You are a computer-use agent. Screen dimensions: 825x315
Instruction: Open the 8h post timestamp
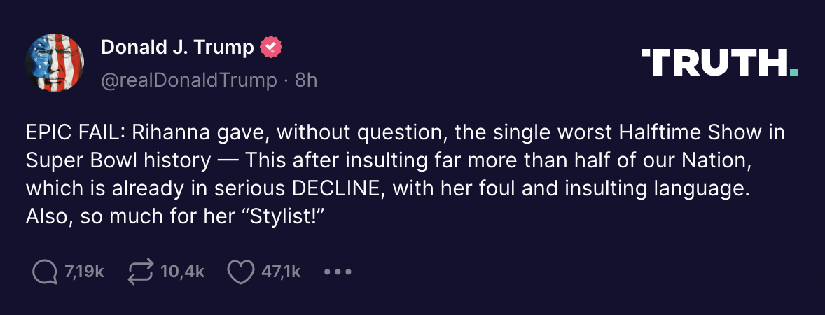tap(306, 80)
